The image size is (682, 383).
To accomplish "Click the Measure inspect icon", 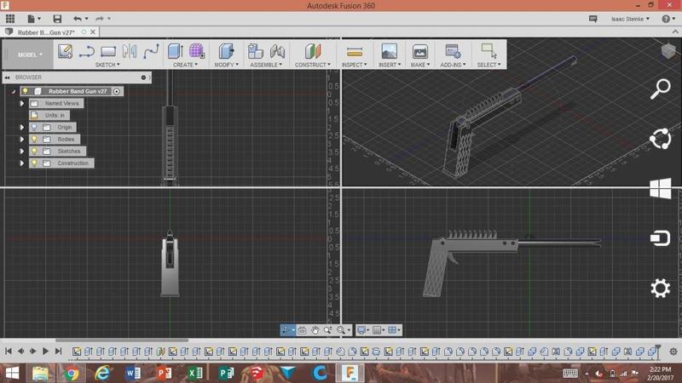I will click(355, 52).
